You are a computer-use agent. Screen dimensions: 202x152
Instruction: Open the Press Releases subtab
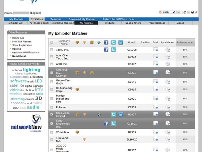[x=157, y=23]
